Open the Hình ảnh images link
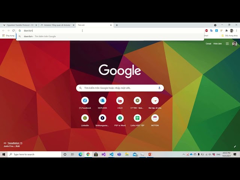Viewport: 240px width, 180px height. (x=217, y=43)
